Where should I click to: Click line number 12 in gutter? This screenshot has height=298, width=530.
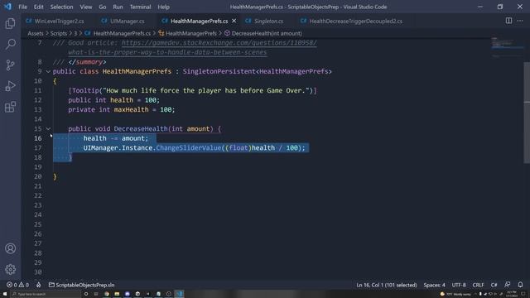37,100
